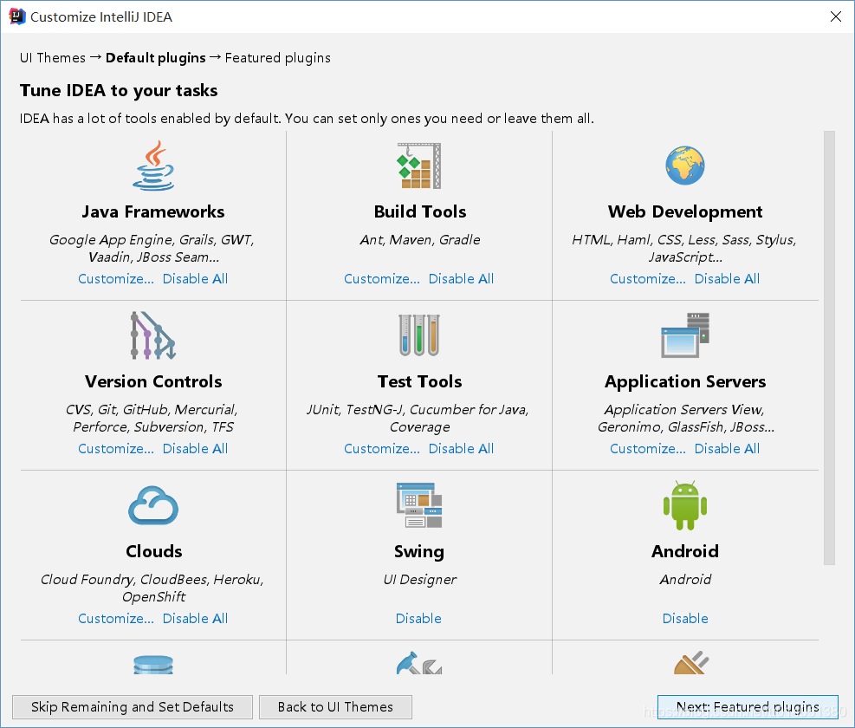Click the Android robot icon
The image size is (855, 728).
[x=685, y=505]
